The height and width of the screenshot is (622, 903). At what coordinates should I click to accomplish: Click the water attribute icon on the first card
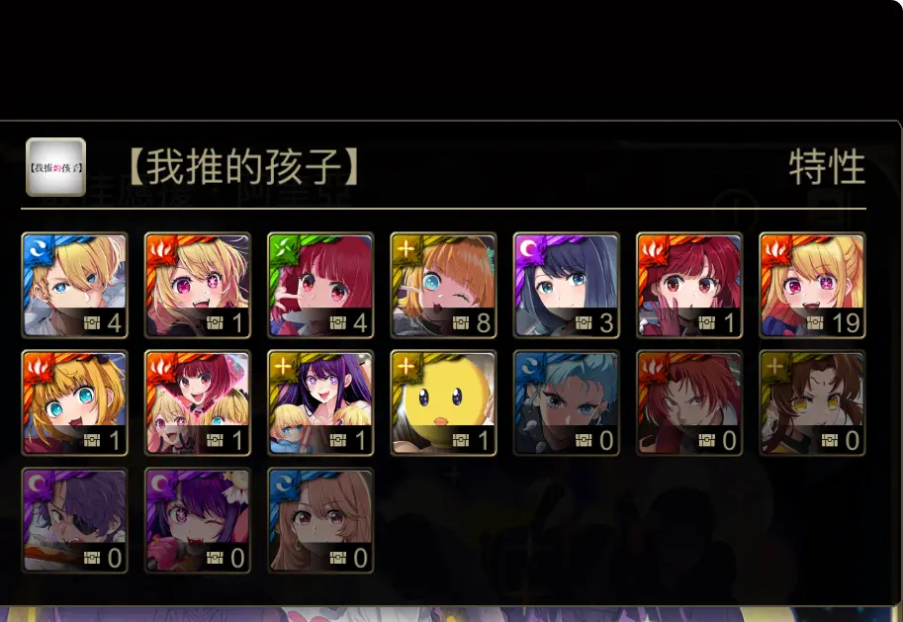coord(37,248)
